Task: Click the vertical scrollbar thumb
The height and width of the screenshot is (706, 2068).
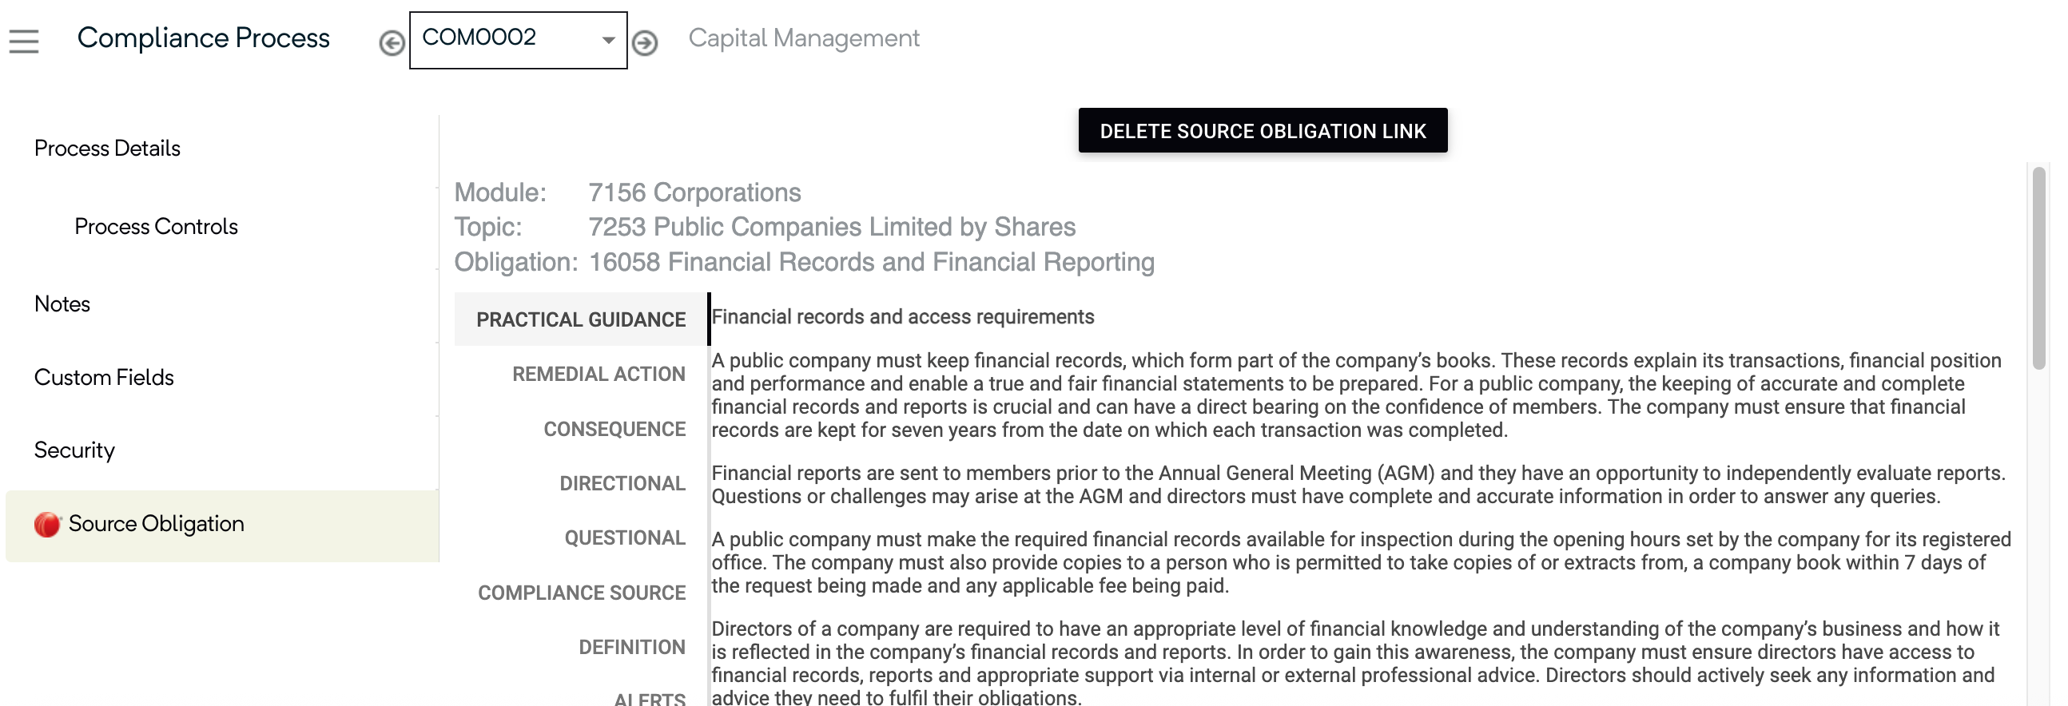Action: click(x=2039, y=268)
